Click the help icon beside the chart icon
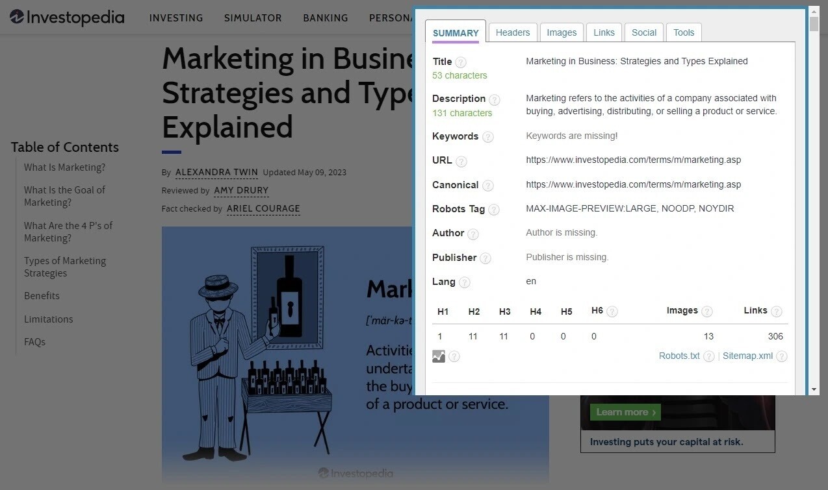Viewport: 828px width, 490px height. point(454,356)
